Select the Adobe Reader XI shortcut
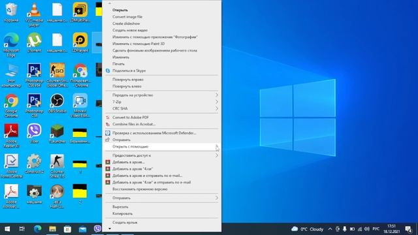 pyautogui.click(x=11, y=136)
